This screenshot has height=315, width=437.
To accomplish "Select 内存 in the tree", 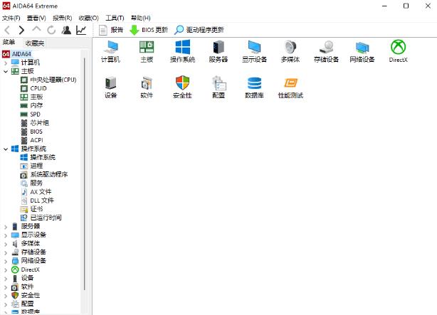I will (x=32, y=105).
